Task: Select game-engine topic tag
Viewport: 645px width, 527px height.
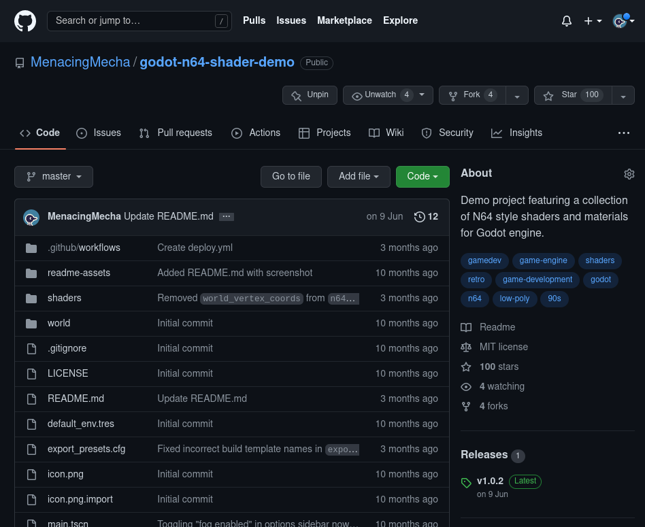Action: click(x=543, y=260)
